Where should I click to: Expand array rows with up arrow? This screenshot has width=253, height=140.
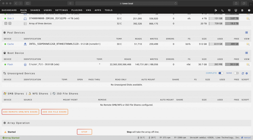pyautogui.click(x=10, y=23)
